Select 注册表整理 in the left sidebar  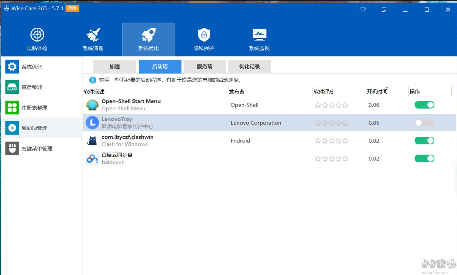tap(34, 107)
